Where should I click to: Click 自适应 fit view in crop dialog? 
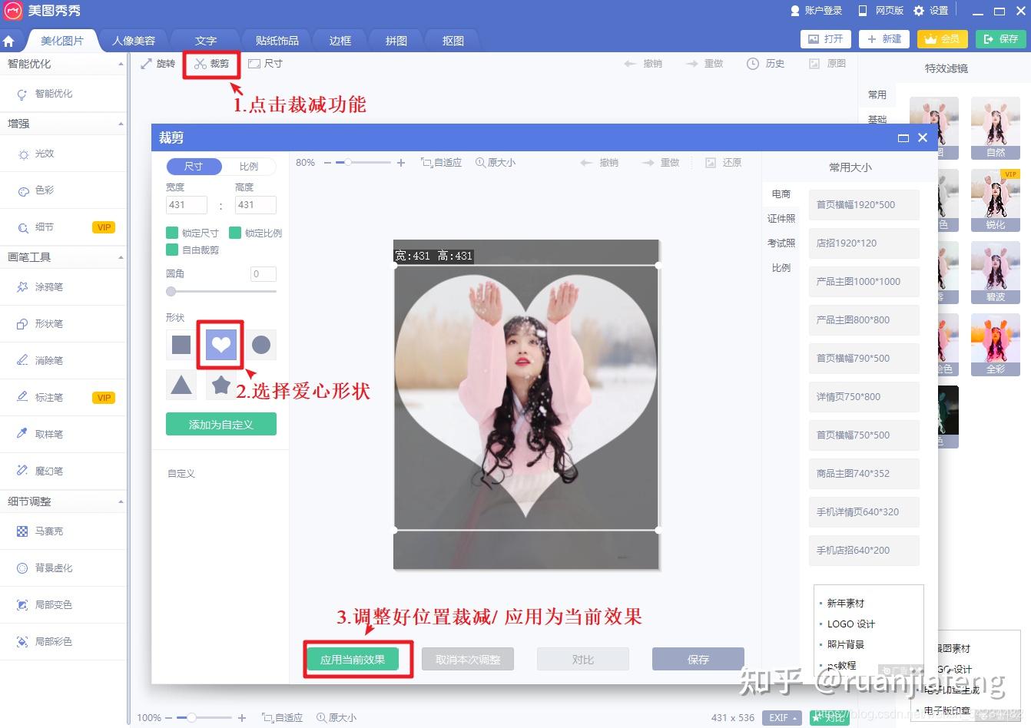pyautogui.click(x=441, y=163)
